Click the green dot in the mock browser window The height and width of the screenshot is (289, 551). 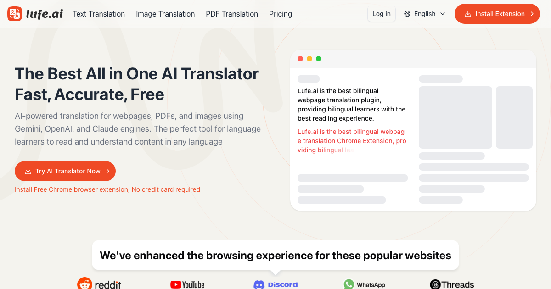click(319, 59)
